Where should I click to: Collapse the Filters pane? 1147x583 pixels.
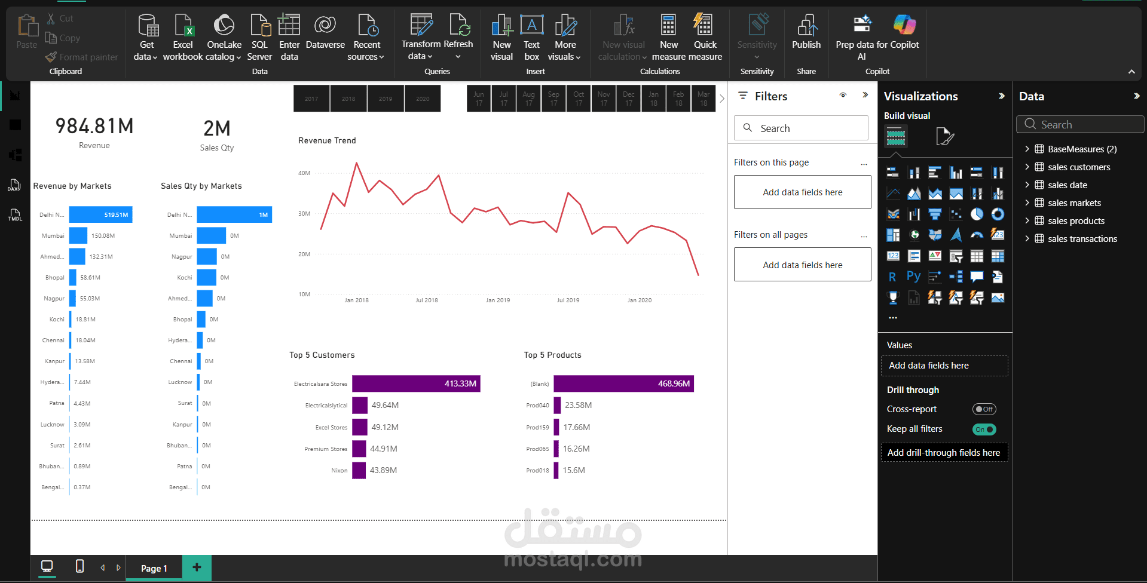[865, 95]
